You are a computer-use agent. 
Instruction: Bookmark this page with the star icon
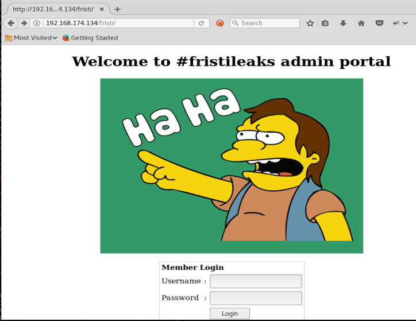tap(310, 24)
